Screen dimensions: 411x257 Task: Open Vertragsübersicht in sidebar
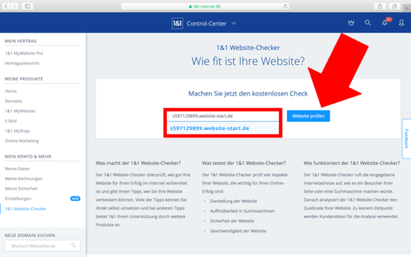click(22, 63)
